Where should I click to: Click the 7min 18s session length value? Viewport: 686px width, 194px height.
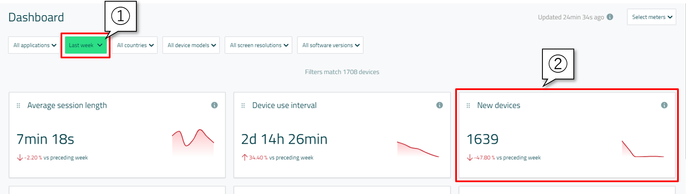click(x=45, y=139)
